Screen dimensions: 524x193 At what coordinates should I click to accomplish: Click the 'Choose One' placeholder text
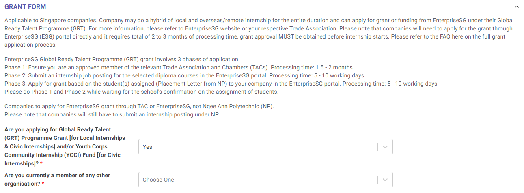click(x=158, y=180)
